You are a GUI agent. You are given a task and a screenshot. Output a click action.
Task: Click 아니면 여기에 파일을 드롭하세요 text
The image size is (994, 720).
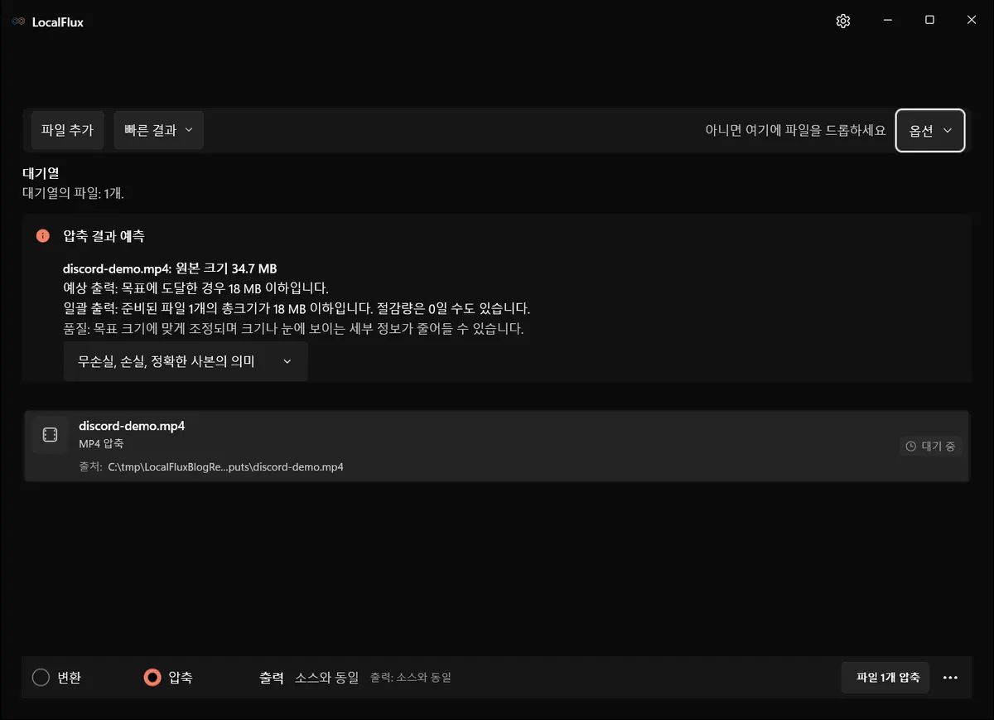[795, 131]
